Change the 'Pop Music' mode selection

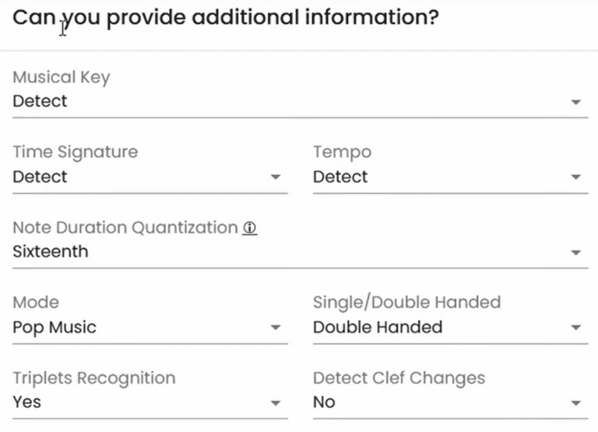pos(55,328)
